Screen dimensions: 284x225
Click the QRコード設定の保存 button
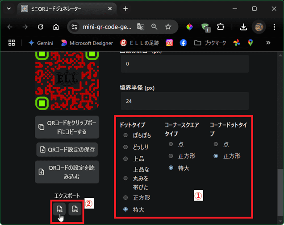click(67, 149)
